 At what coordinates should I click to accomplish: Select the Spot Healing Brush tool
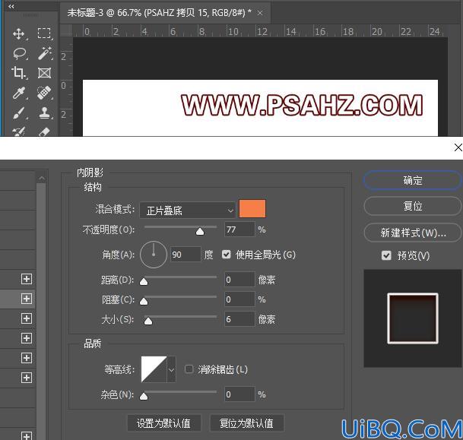pos(44,93)
